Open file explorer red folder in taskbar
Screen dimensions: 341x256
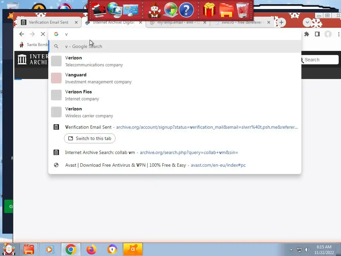coord(29,249)
